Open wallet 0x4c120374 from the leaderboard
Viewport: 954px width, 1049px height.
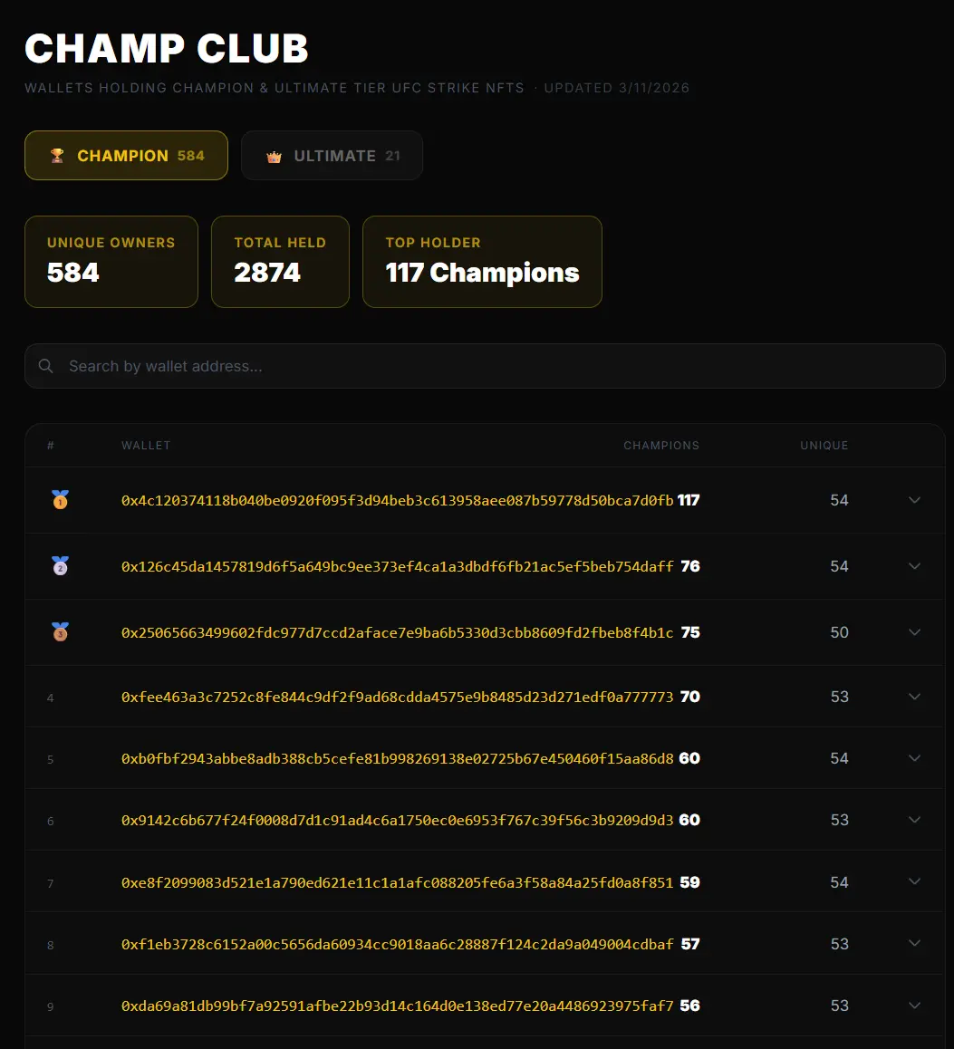396,499
